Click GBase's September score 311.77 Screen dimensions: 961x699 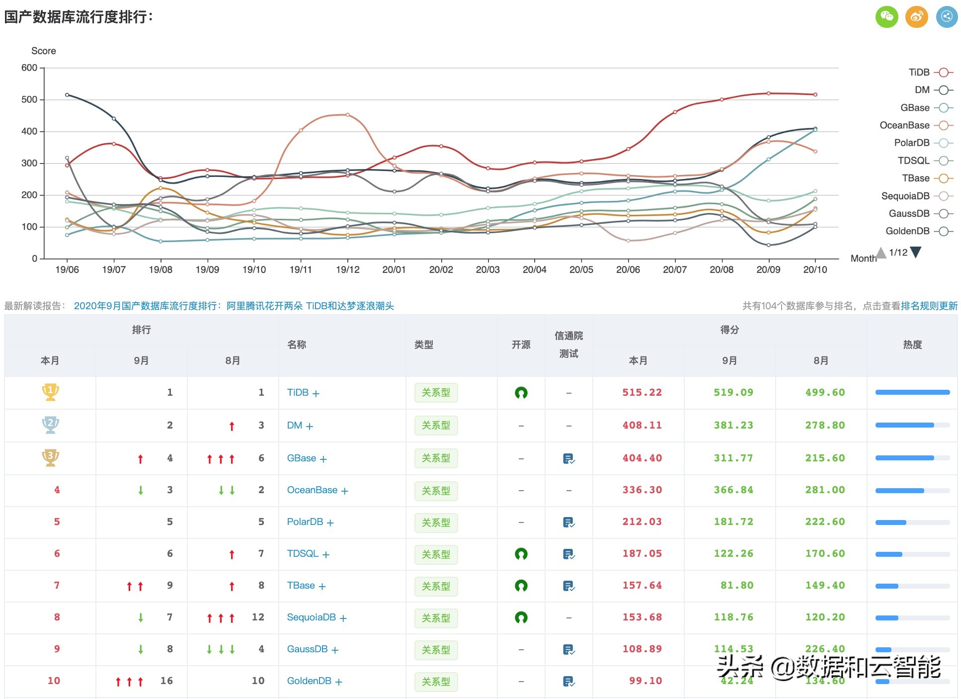[733, 458]
